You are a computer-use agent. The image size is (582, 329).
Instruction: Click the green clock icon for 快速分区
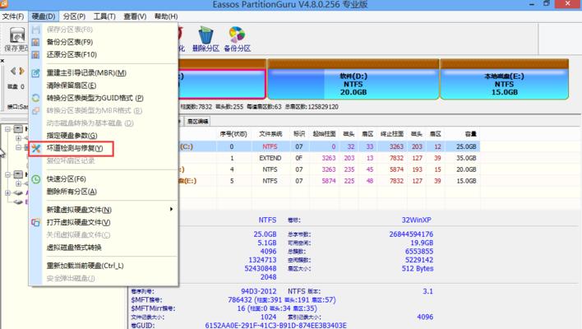coord(35,179)
